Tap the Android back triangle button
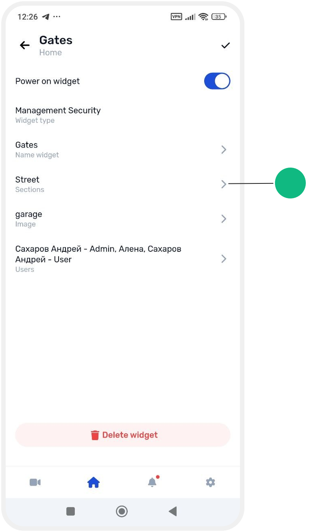The image size is (316, 532). (x=173, y=511)
